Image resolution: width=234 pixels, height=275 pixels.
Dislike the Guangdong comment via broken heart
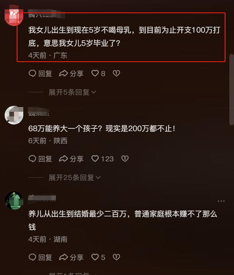[x=116, y=73]
